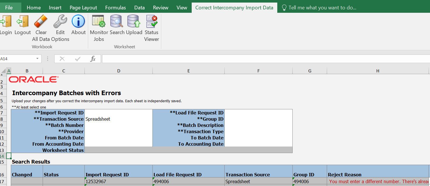Click row 17 Group ID cell 494006
The height and width of the screenshot is (186, 430).
click(310, 181)
